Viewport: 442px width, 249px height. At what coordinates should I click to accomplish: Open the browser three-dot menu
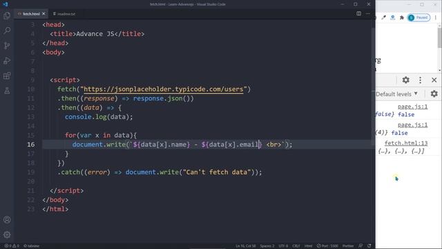(436, 17)
